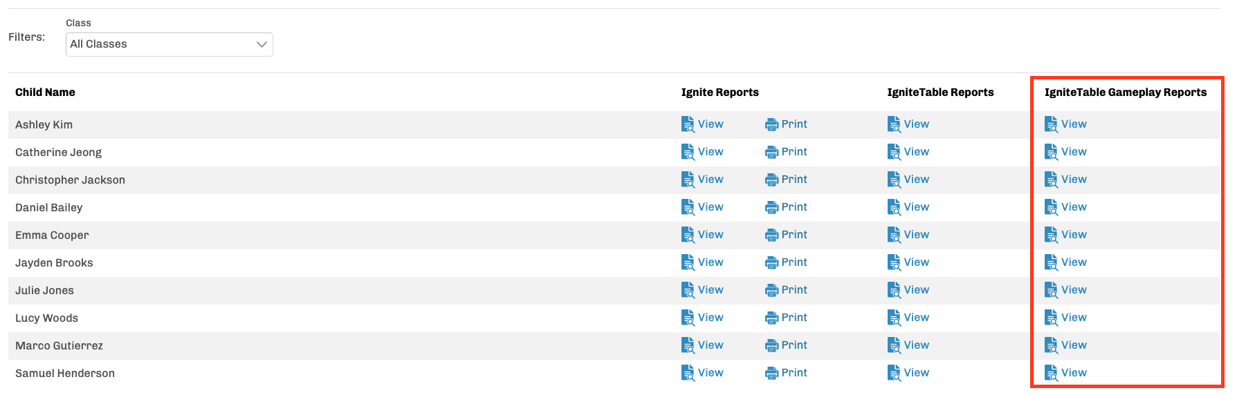Click Gameplay report icon for Lucy Woods
1237x395 pixels.
click(1051, 318)
